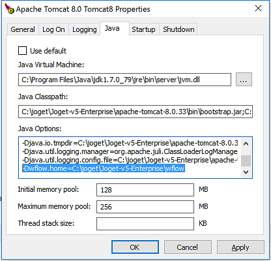Viewport: 271px width, 261px height.
Task: Confirm settings with the OK button
Action: click(135, 247)
